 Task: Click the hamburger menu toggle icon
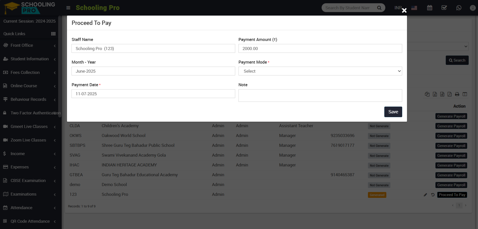68,8
